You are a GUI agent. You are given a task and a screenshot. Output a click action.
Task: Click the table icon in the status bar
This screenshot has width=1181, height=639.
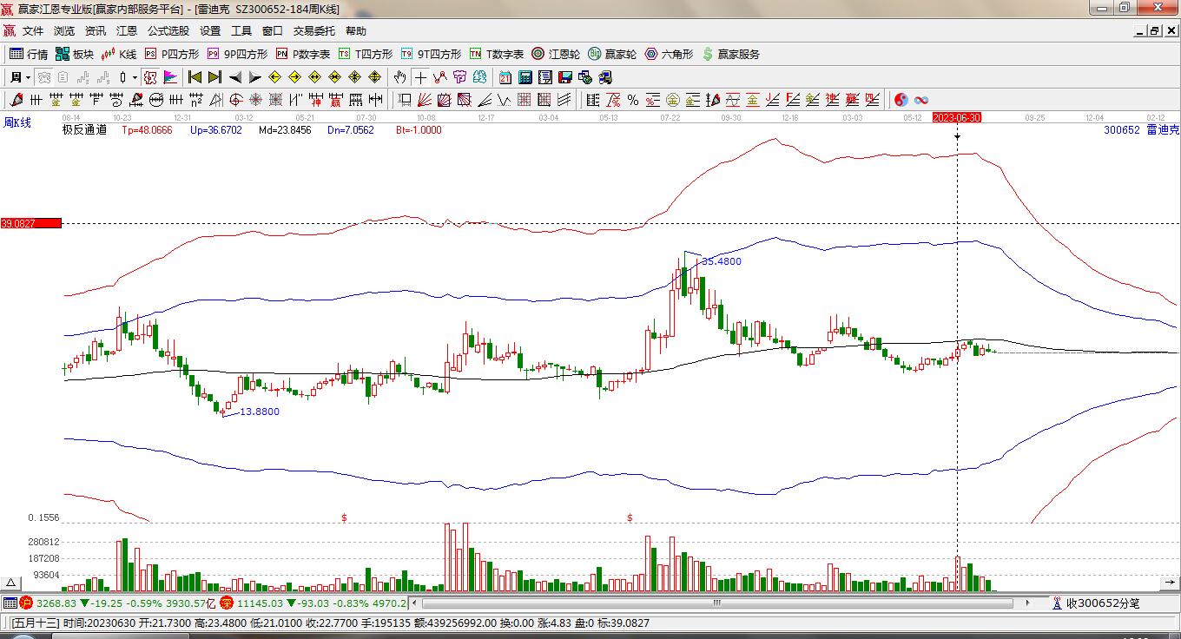10,603
